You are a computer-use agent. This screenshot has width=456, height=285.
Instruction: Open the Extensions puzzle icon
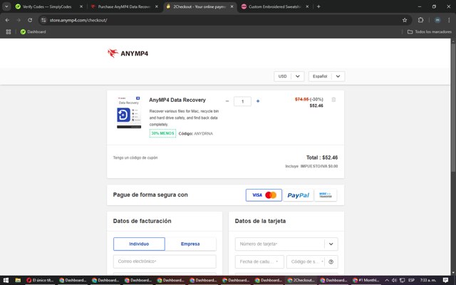click(x=420, y=20)
